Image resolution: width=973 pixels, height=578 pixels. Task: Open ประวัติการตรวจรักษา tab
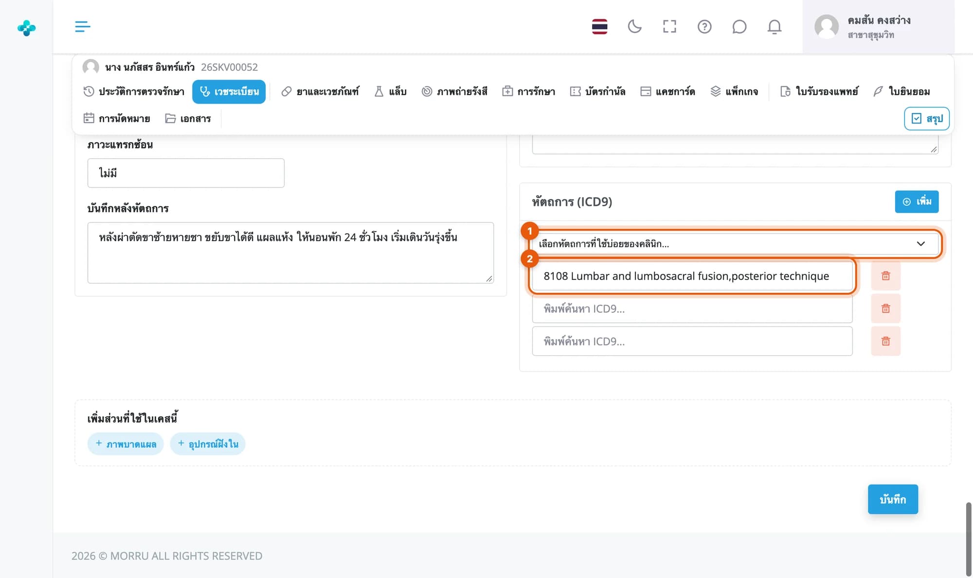134,91
